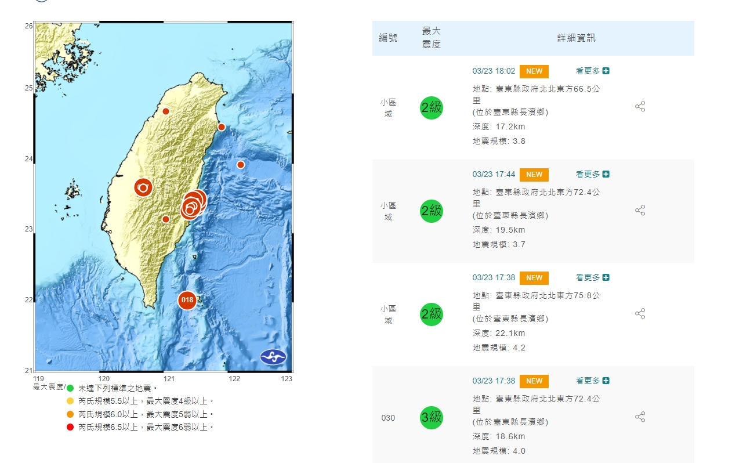Click share icon for earthquake number 030
The width and height of the screenshot is (743, 463).
[x=640, y=417]
